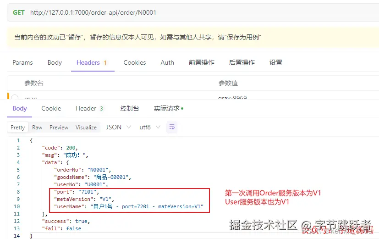379x239 pixels.
Task: Switch to the Auth tab
Action: click(167, 63)
